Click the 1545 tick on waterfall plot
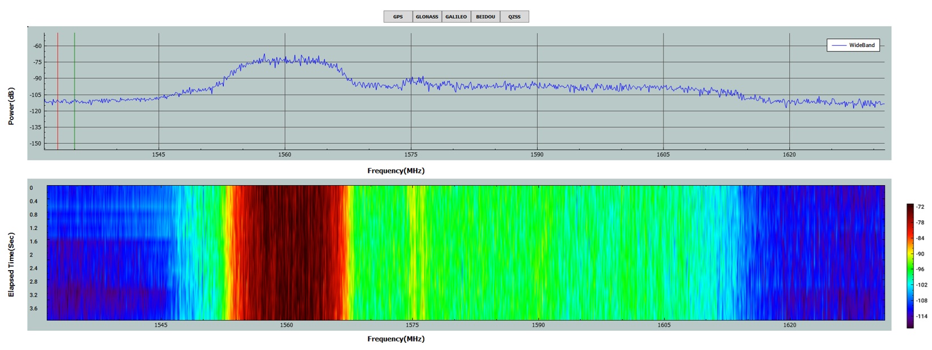 pyautogui.click(x=161, y=325)
